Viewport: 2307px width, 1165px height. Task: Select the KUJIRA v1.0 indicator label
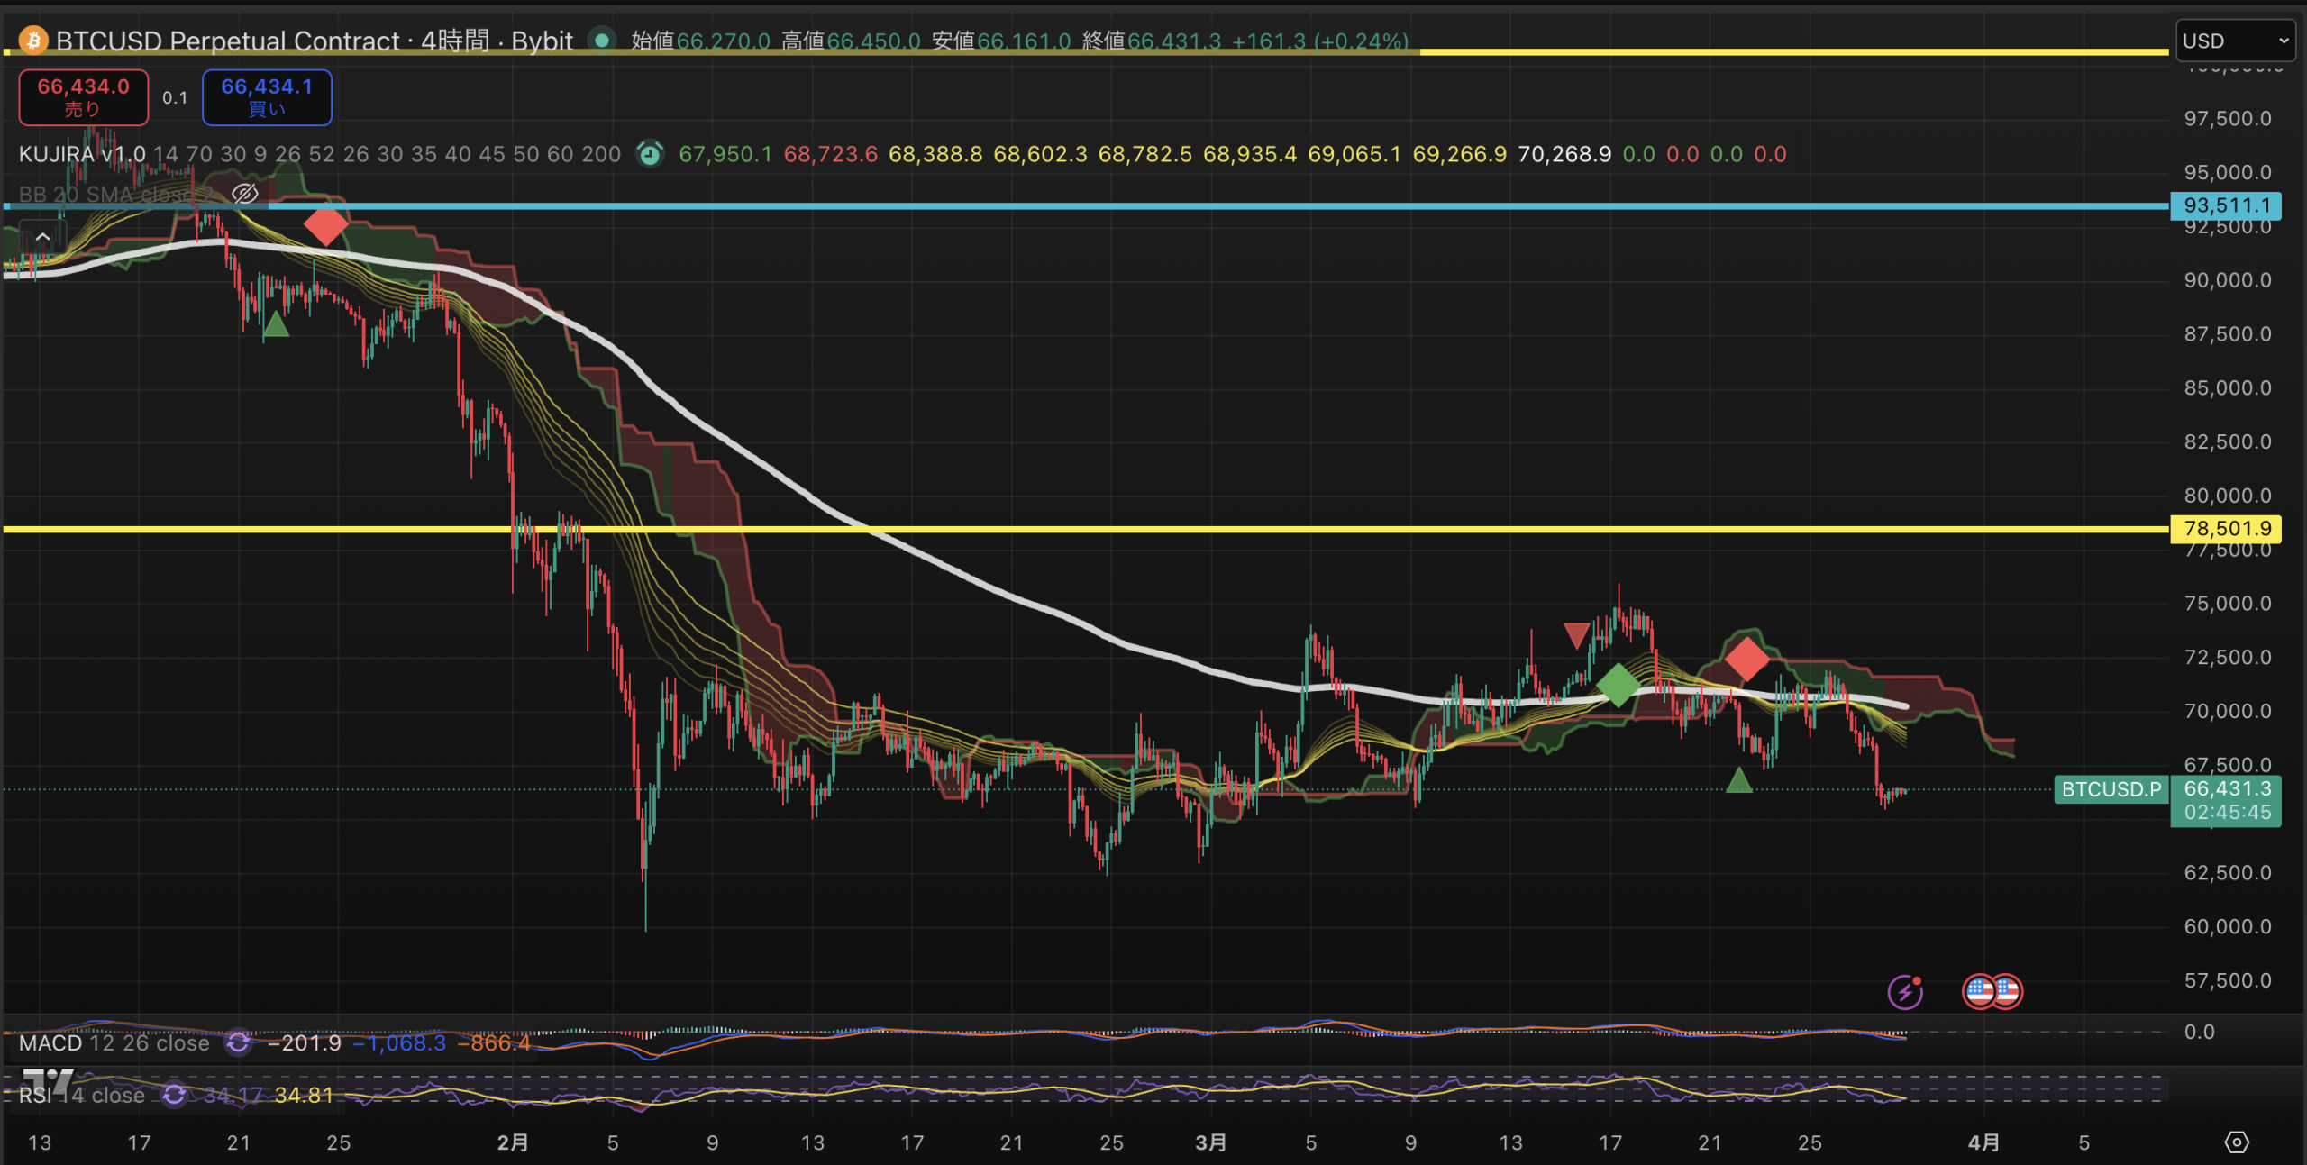click(82, 154)
